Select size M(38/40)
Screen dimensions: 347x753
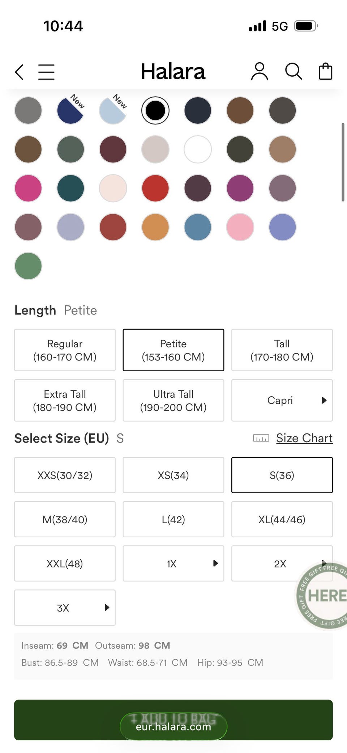click(x=65, y=519)
